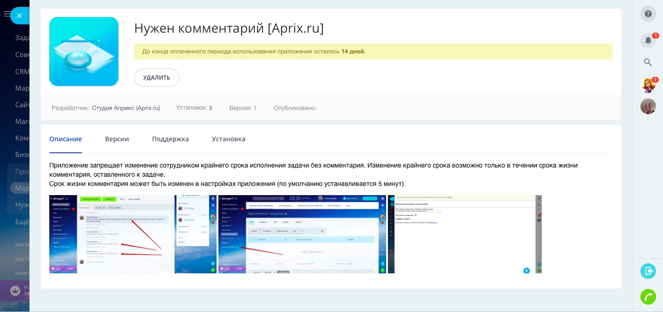The width and height of the screenshot is (663, 312).
Task: Click the crown icon in the sidebar
Action: [x=15, y=290]
